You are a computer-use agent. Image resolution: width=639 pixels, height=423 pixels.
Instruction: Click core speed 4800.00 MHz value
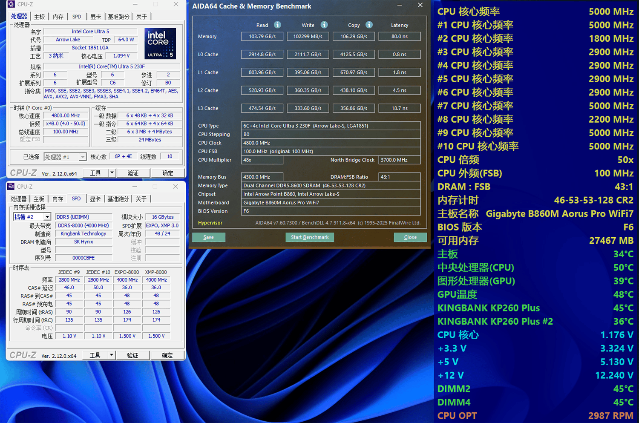pyautogui.click(x=66, y=115)
